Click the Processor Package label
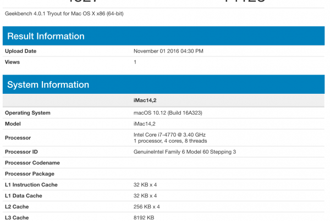Image resolution: width=330 pixels, height=221 pixels. pyautogui.click(x=30, y=174)
